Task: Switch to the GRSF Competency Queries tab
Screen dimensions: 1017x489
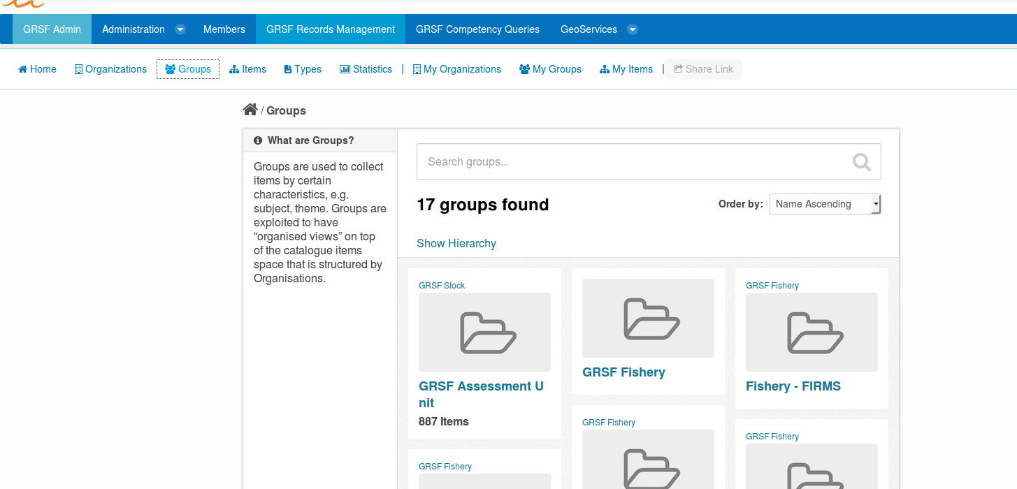Action: point(477,29)
